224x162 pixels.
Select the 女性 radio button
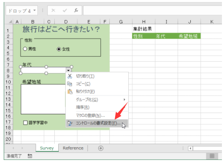pos(59,49)
